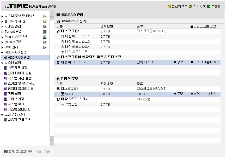This screenshot has height=158, width=226.
Task: Click the plug icon beside Plug-in APP 관리
Action: click(45, 37)
